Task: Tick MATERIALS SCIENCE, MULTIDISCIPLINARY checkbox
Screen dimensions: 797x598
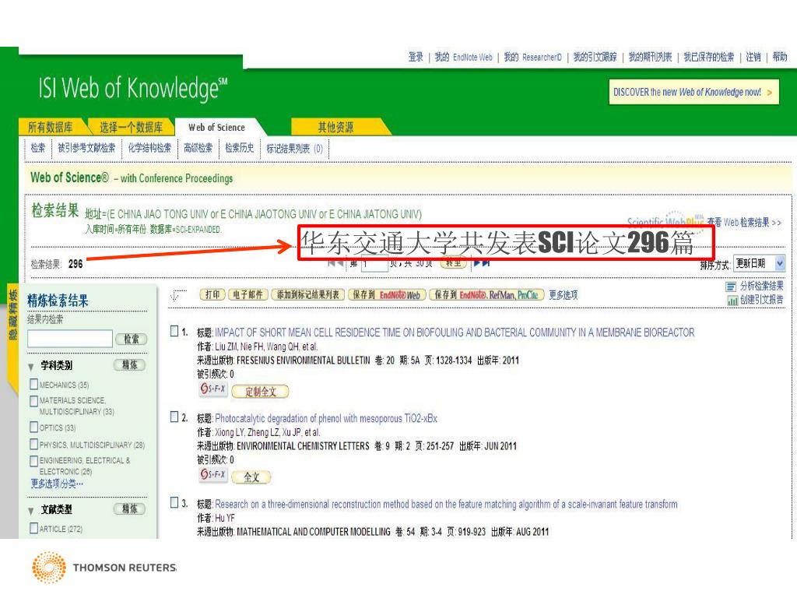Action: pyautogui.click(x=34, y=401)
